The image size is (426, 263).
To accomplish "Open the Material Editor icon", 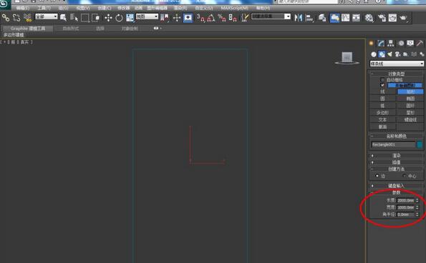I will pos(369,18).
